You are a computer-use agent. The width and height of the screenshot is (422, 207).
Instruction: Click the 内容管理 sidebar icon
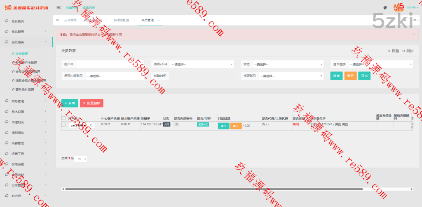coord(7,143)
